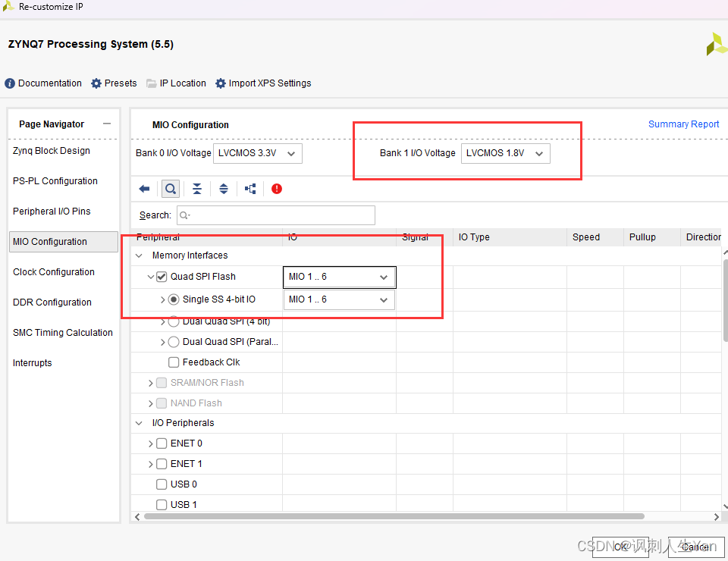
Task: Open Bank 0 I/O Voltage dropdown
Action: pyautogui.click(x=258, y=154)
